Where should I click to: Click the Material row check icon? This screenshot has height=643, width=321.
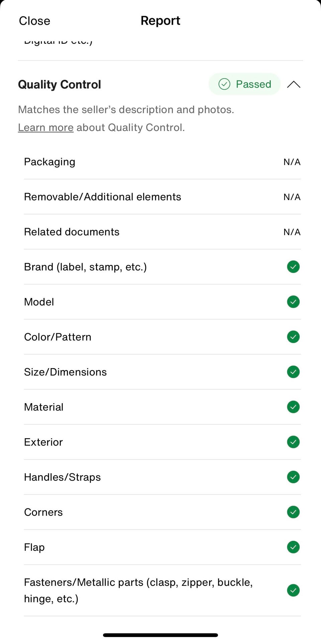click(293, 407)
